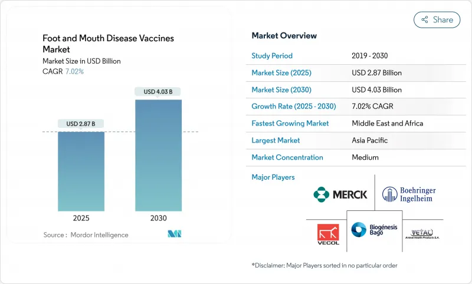Click the 2025 chart bar
The image size is (472, 284).
(x=81, y=171)
